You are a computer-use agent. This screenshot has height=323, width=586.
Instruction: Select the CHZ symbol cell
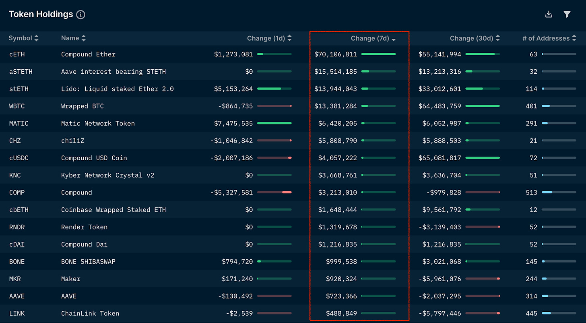(x=15, y=141)
